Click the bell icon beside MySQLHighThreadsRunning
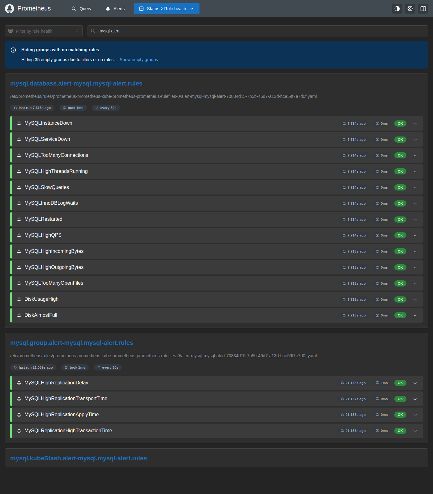433x494 pixels. pyautogui.click(x=19, y=171)
